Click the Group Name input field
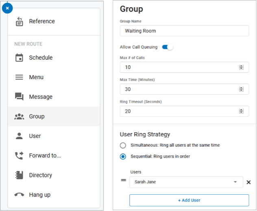The image size is (257, 211). [184, 31]
